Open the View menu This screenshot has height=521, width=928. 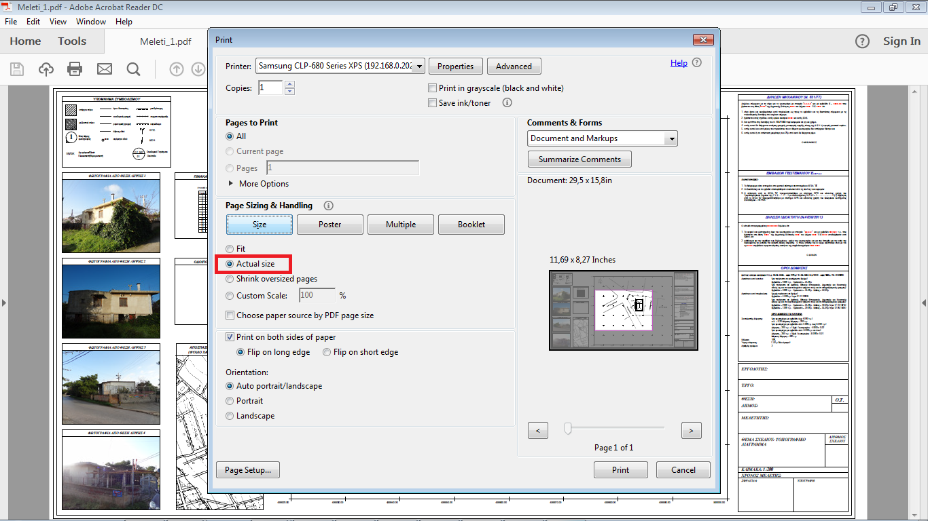[58, 22]
